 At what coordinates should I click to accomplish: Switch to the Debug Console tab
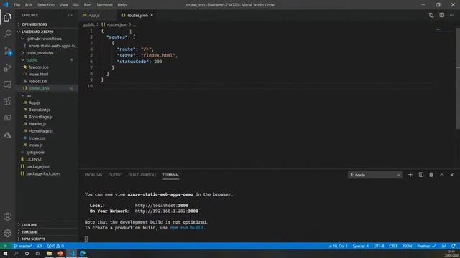142,175
